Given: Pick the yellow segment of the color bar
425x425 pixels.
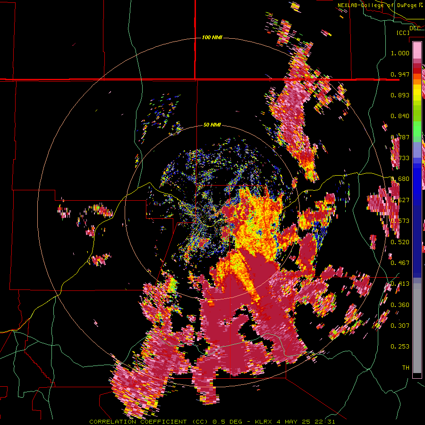Looking at the screenshot, I should click(417, 92).
